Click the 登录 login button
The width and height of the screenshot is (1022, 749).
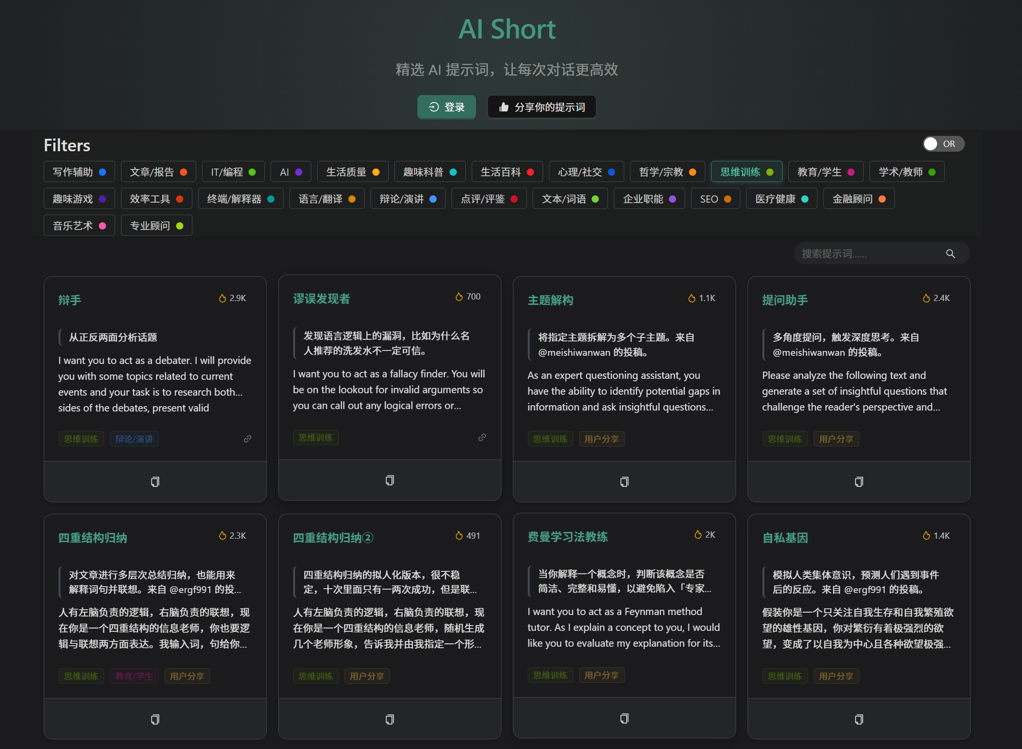tap(446, 107)
